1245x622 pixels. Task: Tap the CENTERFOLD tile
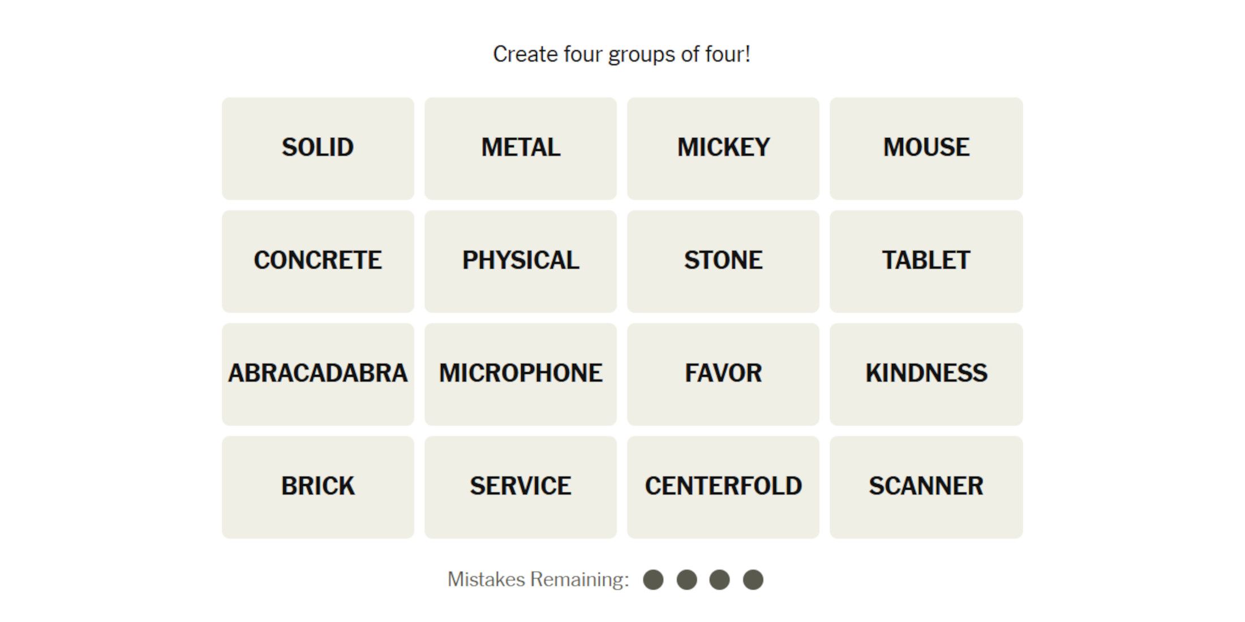(723, 487)
